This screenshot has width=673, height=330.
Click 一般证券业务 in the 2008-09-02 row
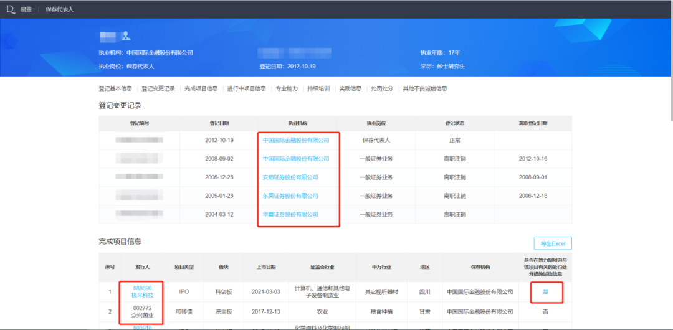pyautogui.click(x=376, y=159)
